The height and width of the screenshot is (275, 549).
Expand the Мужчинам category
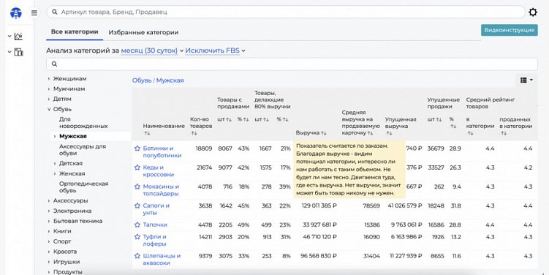(x=49, y=89)
